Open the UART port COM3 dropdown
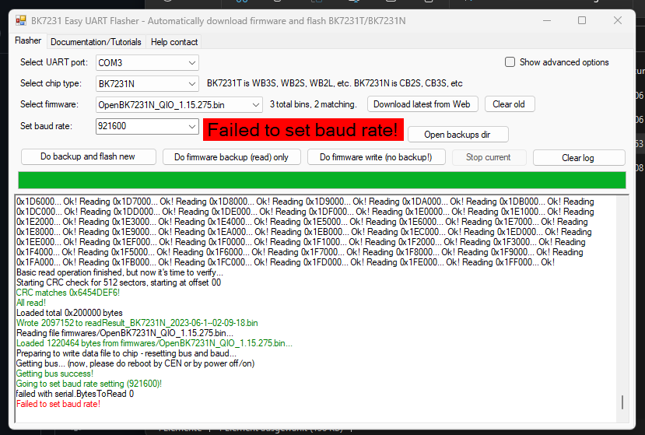The height and width of the screenshot is (435, 645). pos(147,62)
